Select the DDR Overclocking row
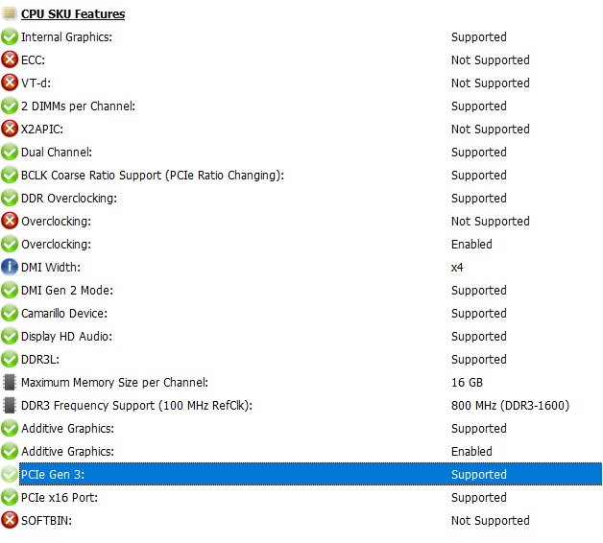This screenshot has height=543, width=603. coord(301,199)
